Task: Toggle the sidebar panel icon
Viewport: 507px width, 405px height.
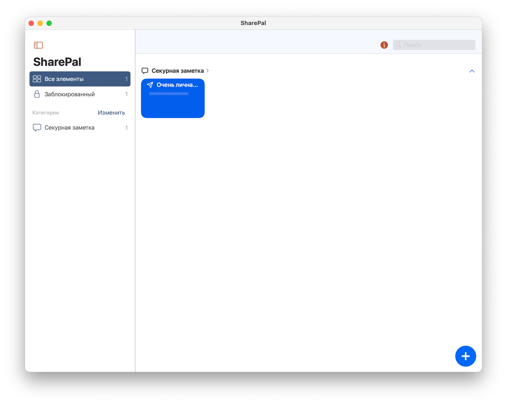Action: [x=38, y=45]
